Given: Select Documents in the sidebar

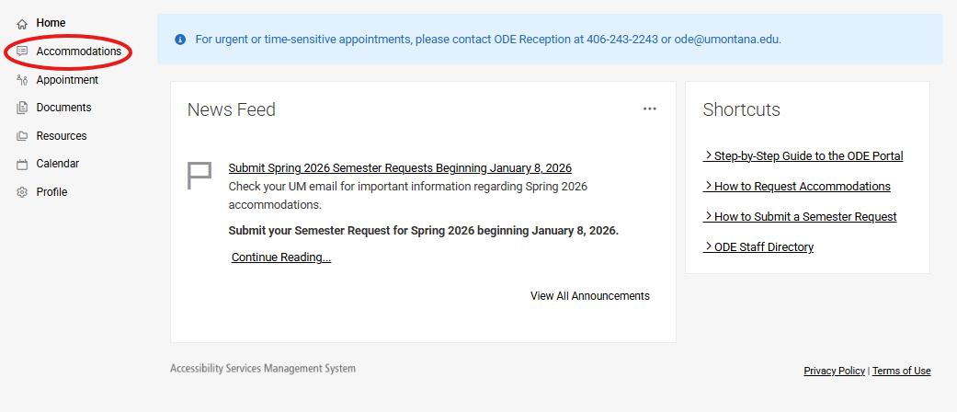Looking at the screenshot, I should 63,108.
